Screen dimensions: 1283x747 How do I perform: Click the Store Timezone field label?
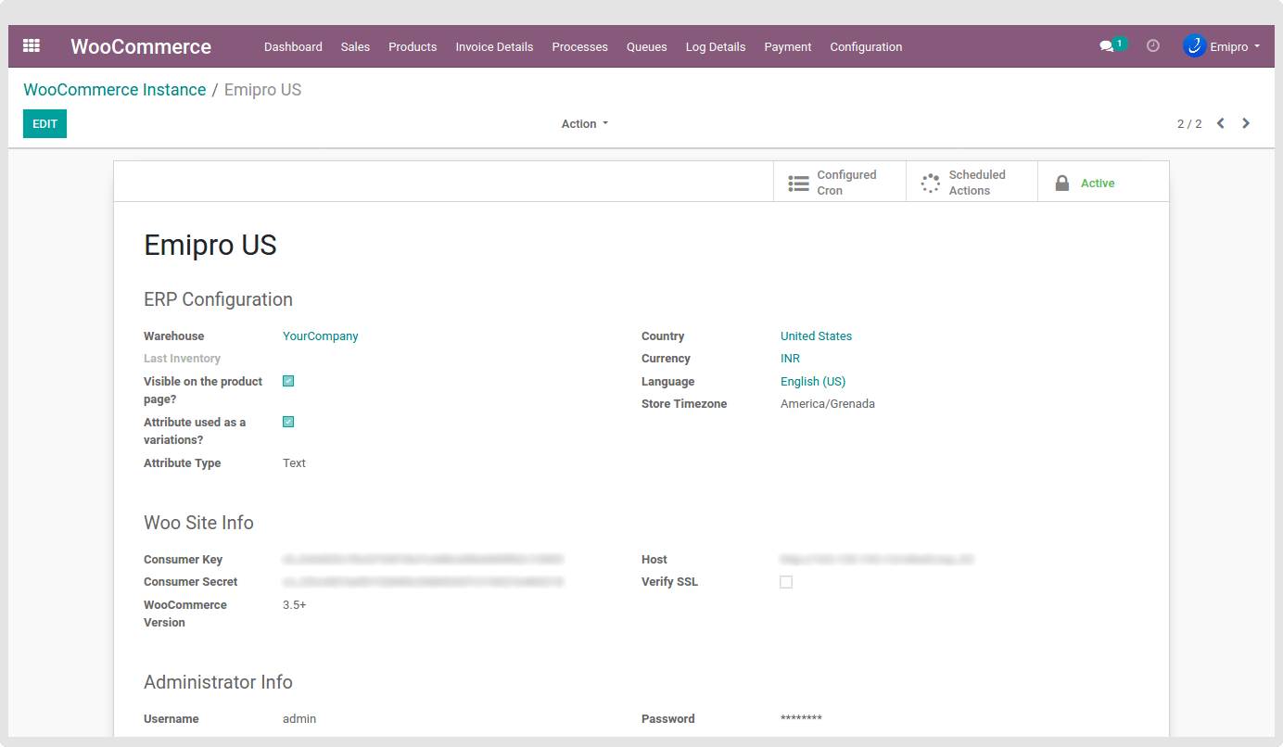(x=684, y=404)
